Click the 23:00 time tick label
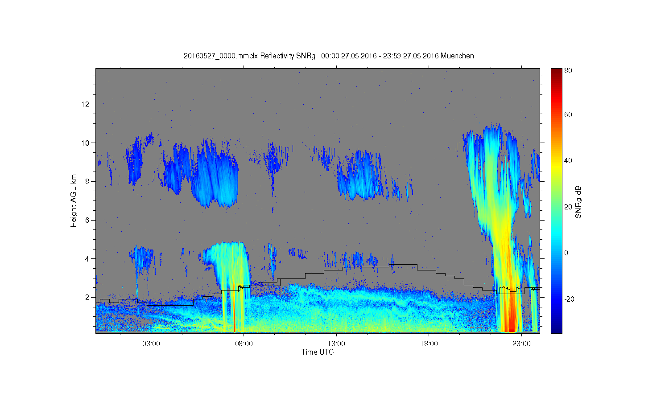 (x=521, y=344)
